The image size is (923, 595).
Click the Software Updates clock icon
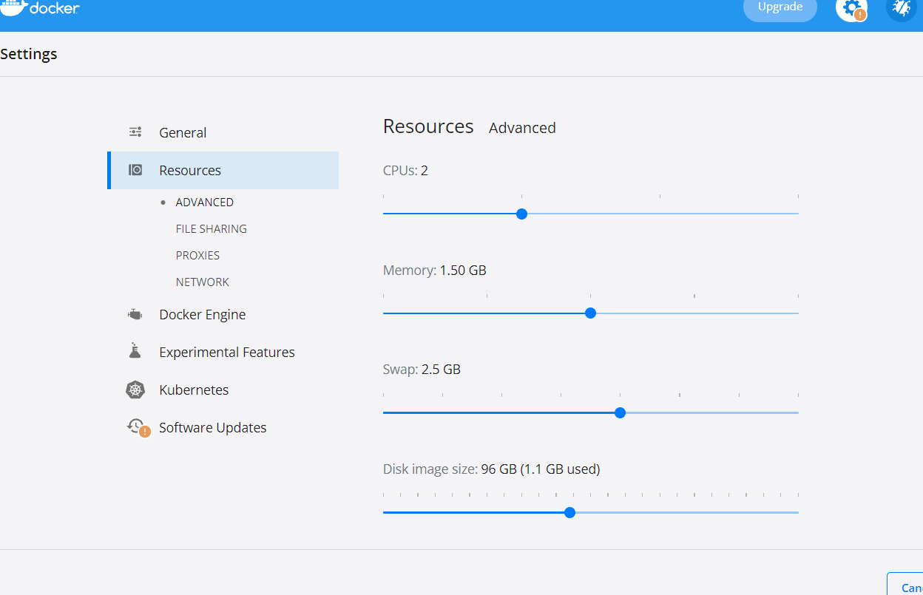click(x=137, y=426)
